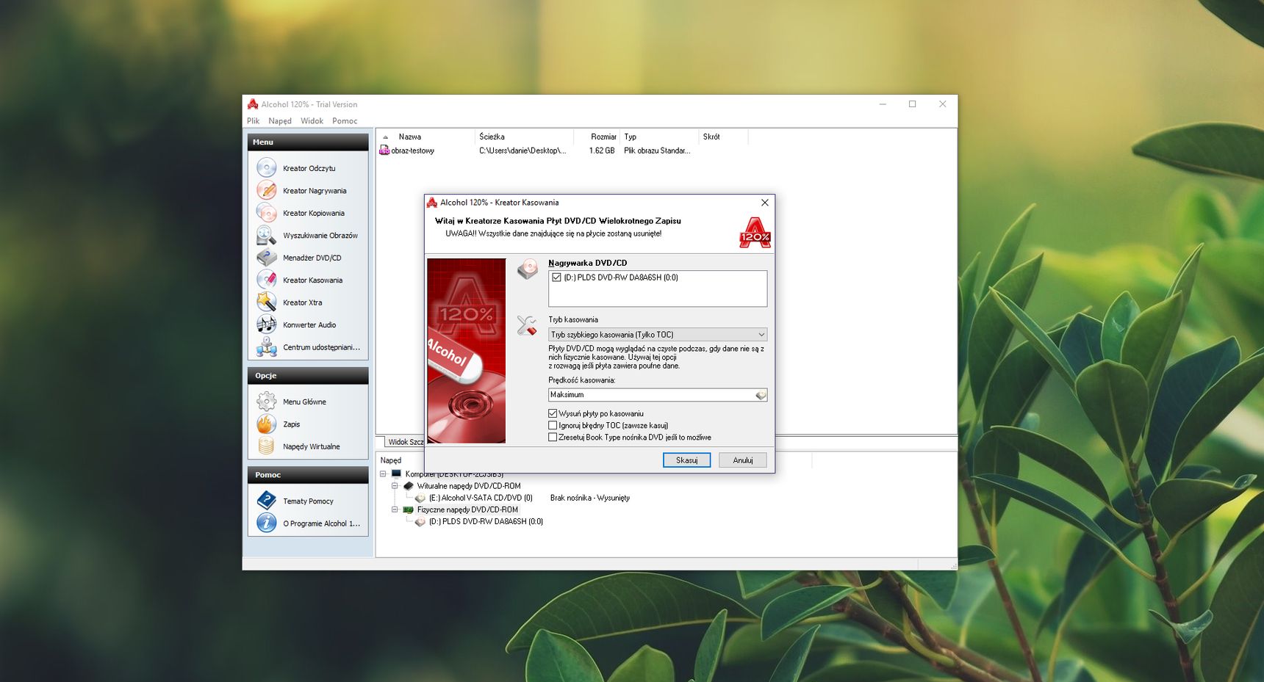
Task: Click the Skasuj button
Action: pyautogui.click(x=686, y=460)
